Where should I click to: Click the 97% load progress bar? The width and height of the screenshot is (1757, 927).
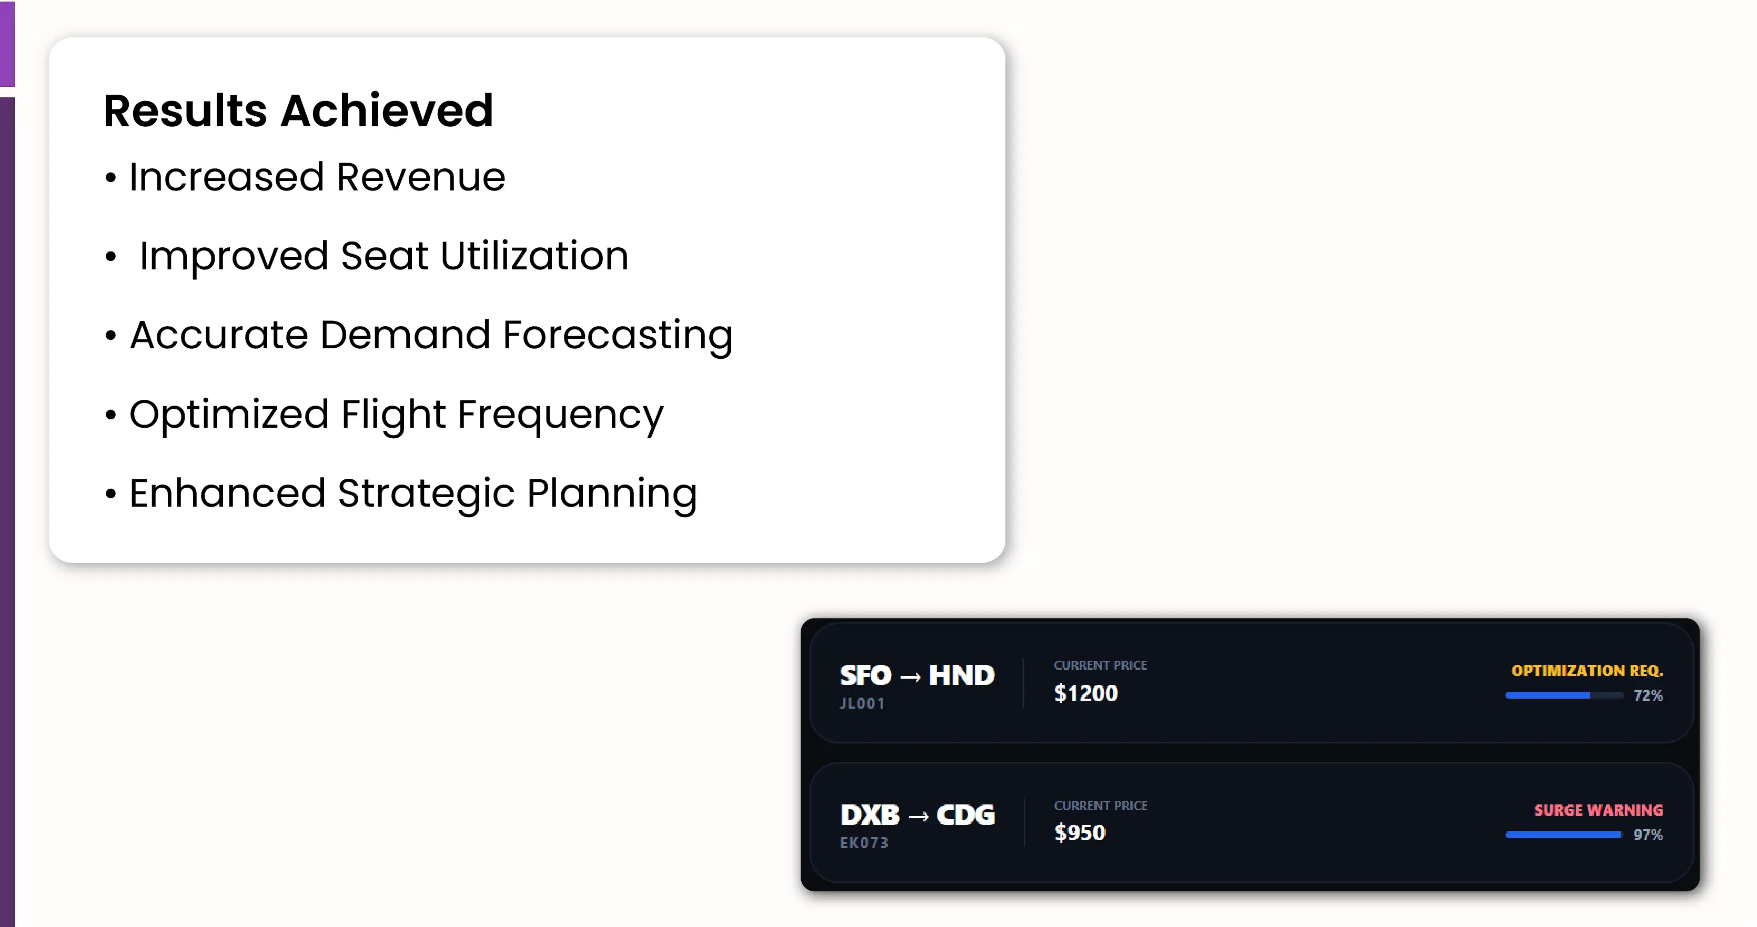pos(1562,835)
